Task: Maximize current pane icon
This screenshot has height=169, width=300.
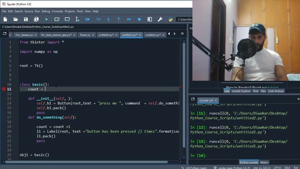Action: [x=150, y=19]
